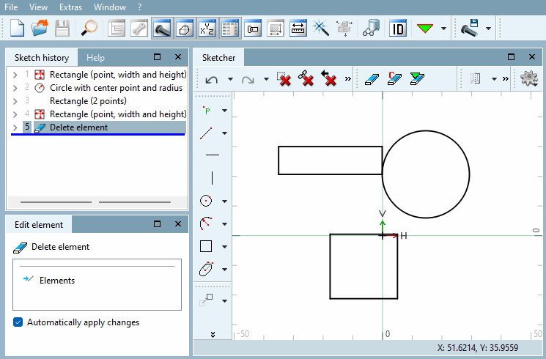Open the View menu
Viewport: 546px width, 359px height.
(38, 7)
